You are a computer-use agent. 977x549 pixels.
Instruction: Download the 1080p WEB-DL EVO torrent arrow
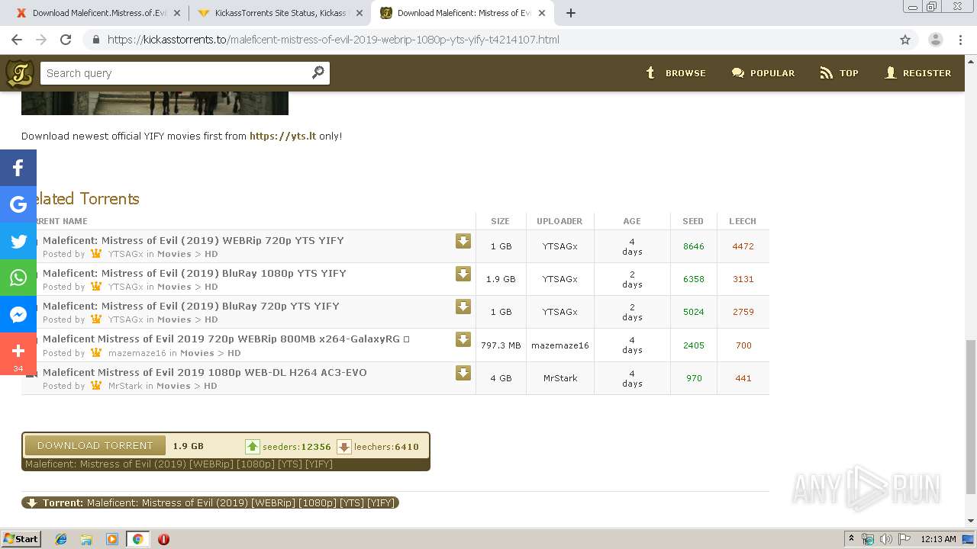[463, 373]
